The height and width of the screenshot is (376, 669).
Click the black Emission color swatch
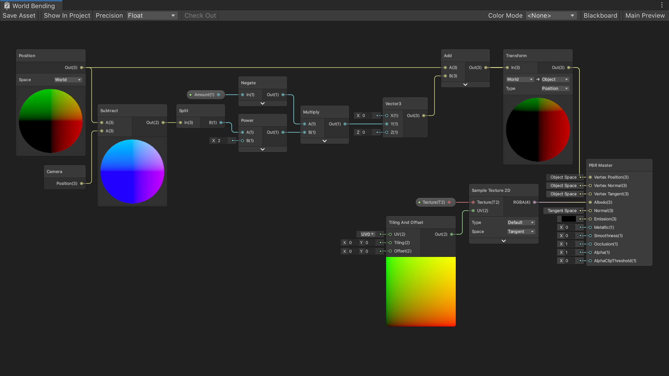(x=568, y=219)
